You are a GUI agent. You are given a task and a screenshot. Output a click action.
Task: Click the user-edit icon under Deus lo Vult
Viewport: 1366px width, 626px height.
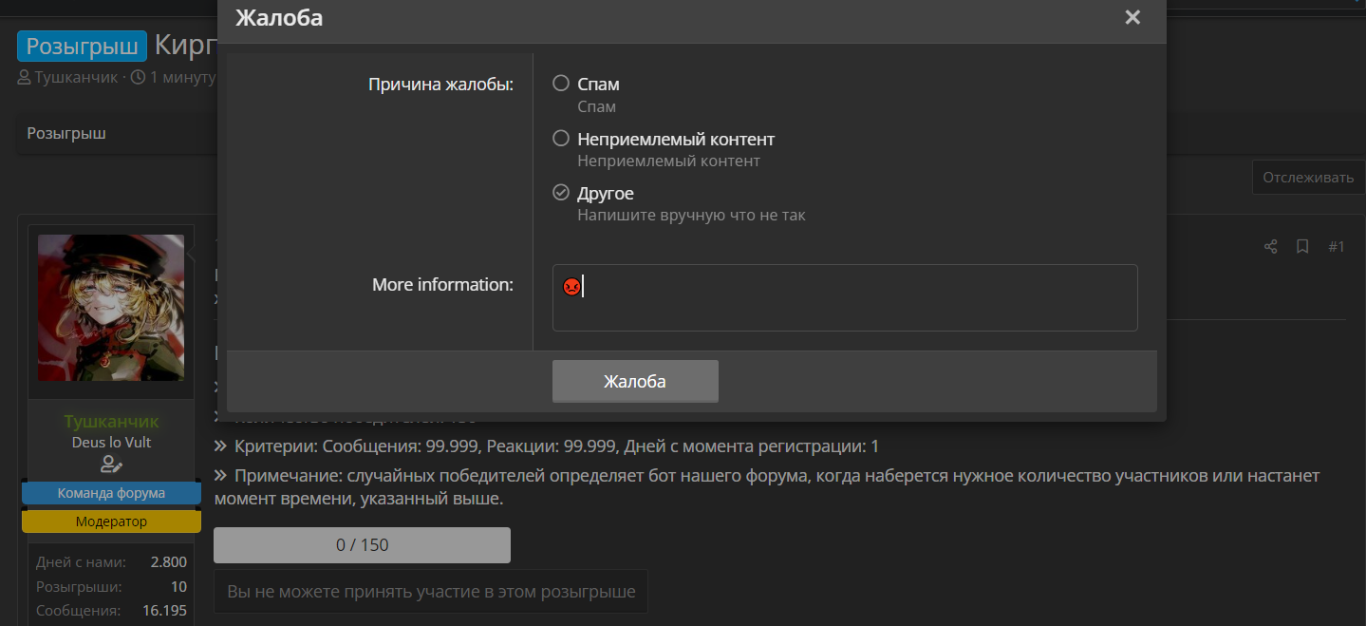(111, 464)
